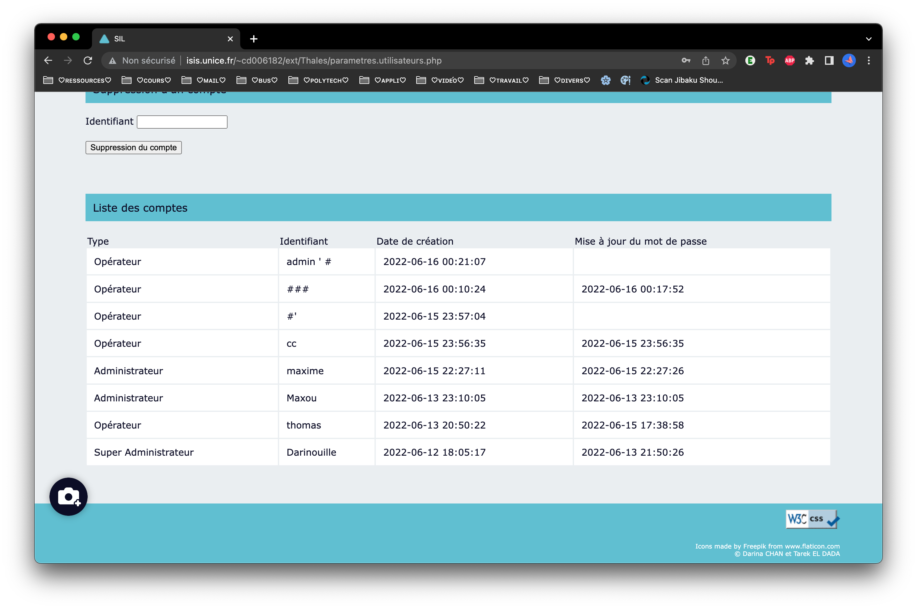The height and width of the screenshot is (609, 917).
Task: Click password update 2022-06-13 21:50:26
Action: (x=633, y=453)
